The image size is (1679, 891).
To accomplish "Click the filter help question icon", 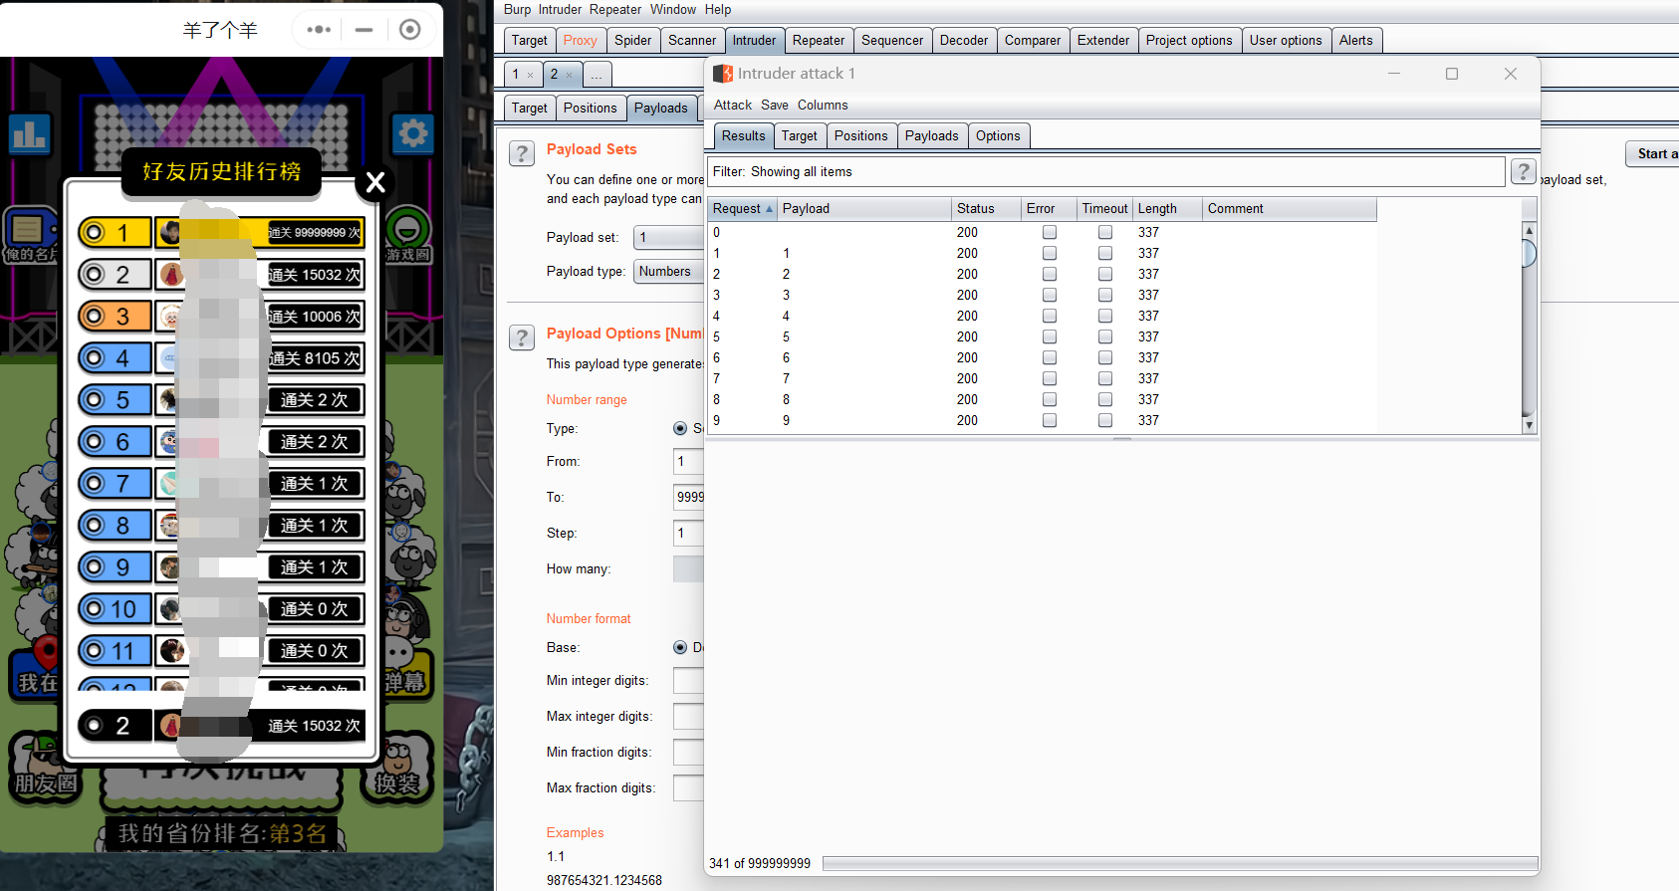I will 1523,171.
